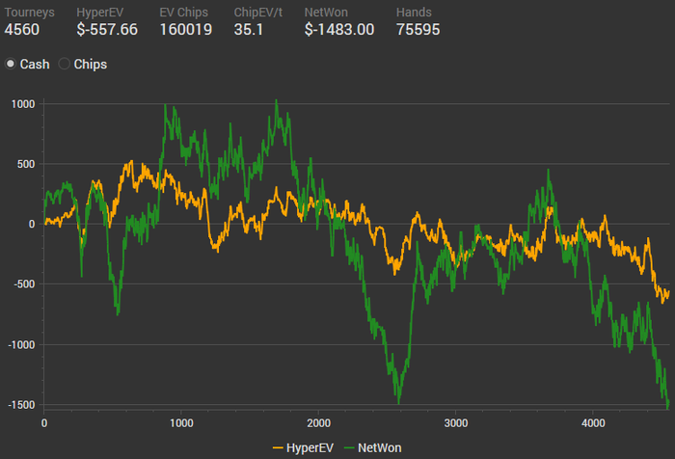Click the 3000 x-axis label
This screenshot has width=675, height=459.
(x=456, y=423)
